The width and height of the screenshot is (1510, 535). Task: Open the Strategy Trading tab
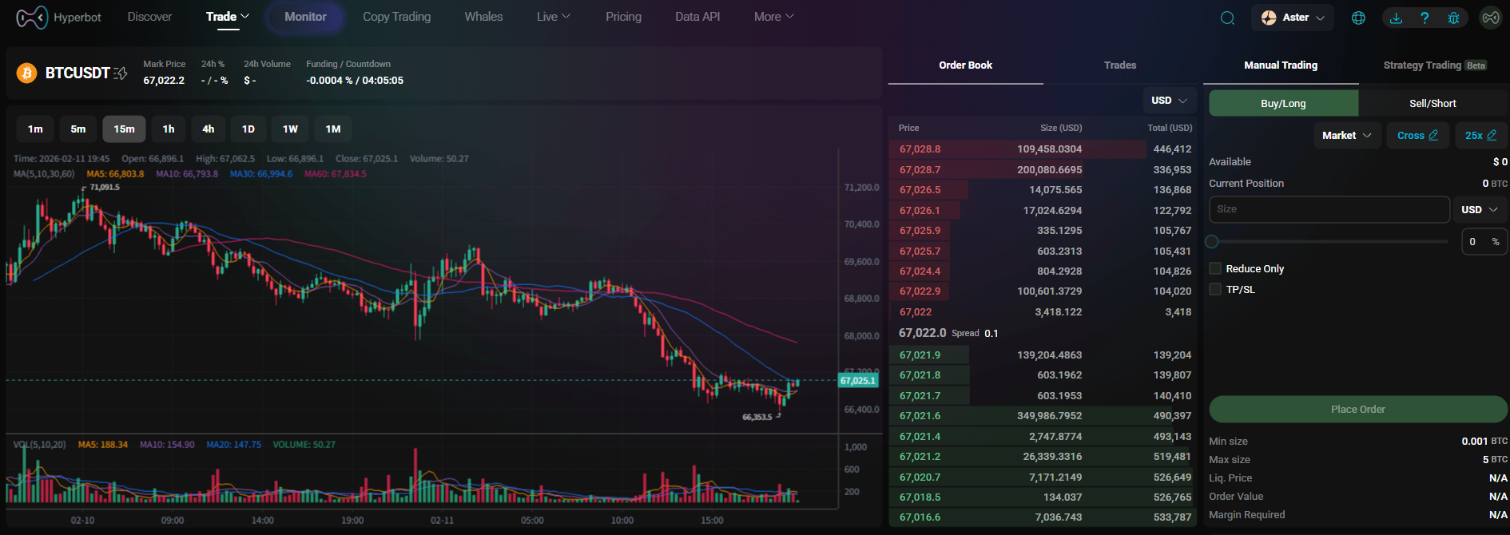coord(1422,65)
